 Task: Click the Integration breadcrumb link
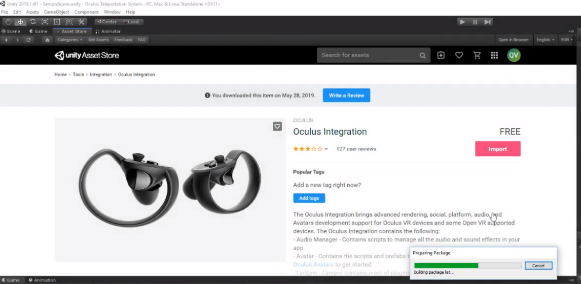[x=101, y=74]
